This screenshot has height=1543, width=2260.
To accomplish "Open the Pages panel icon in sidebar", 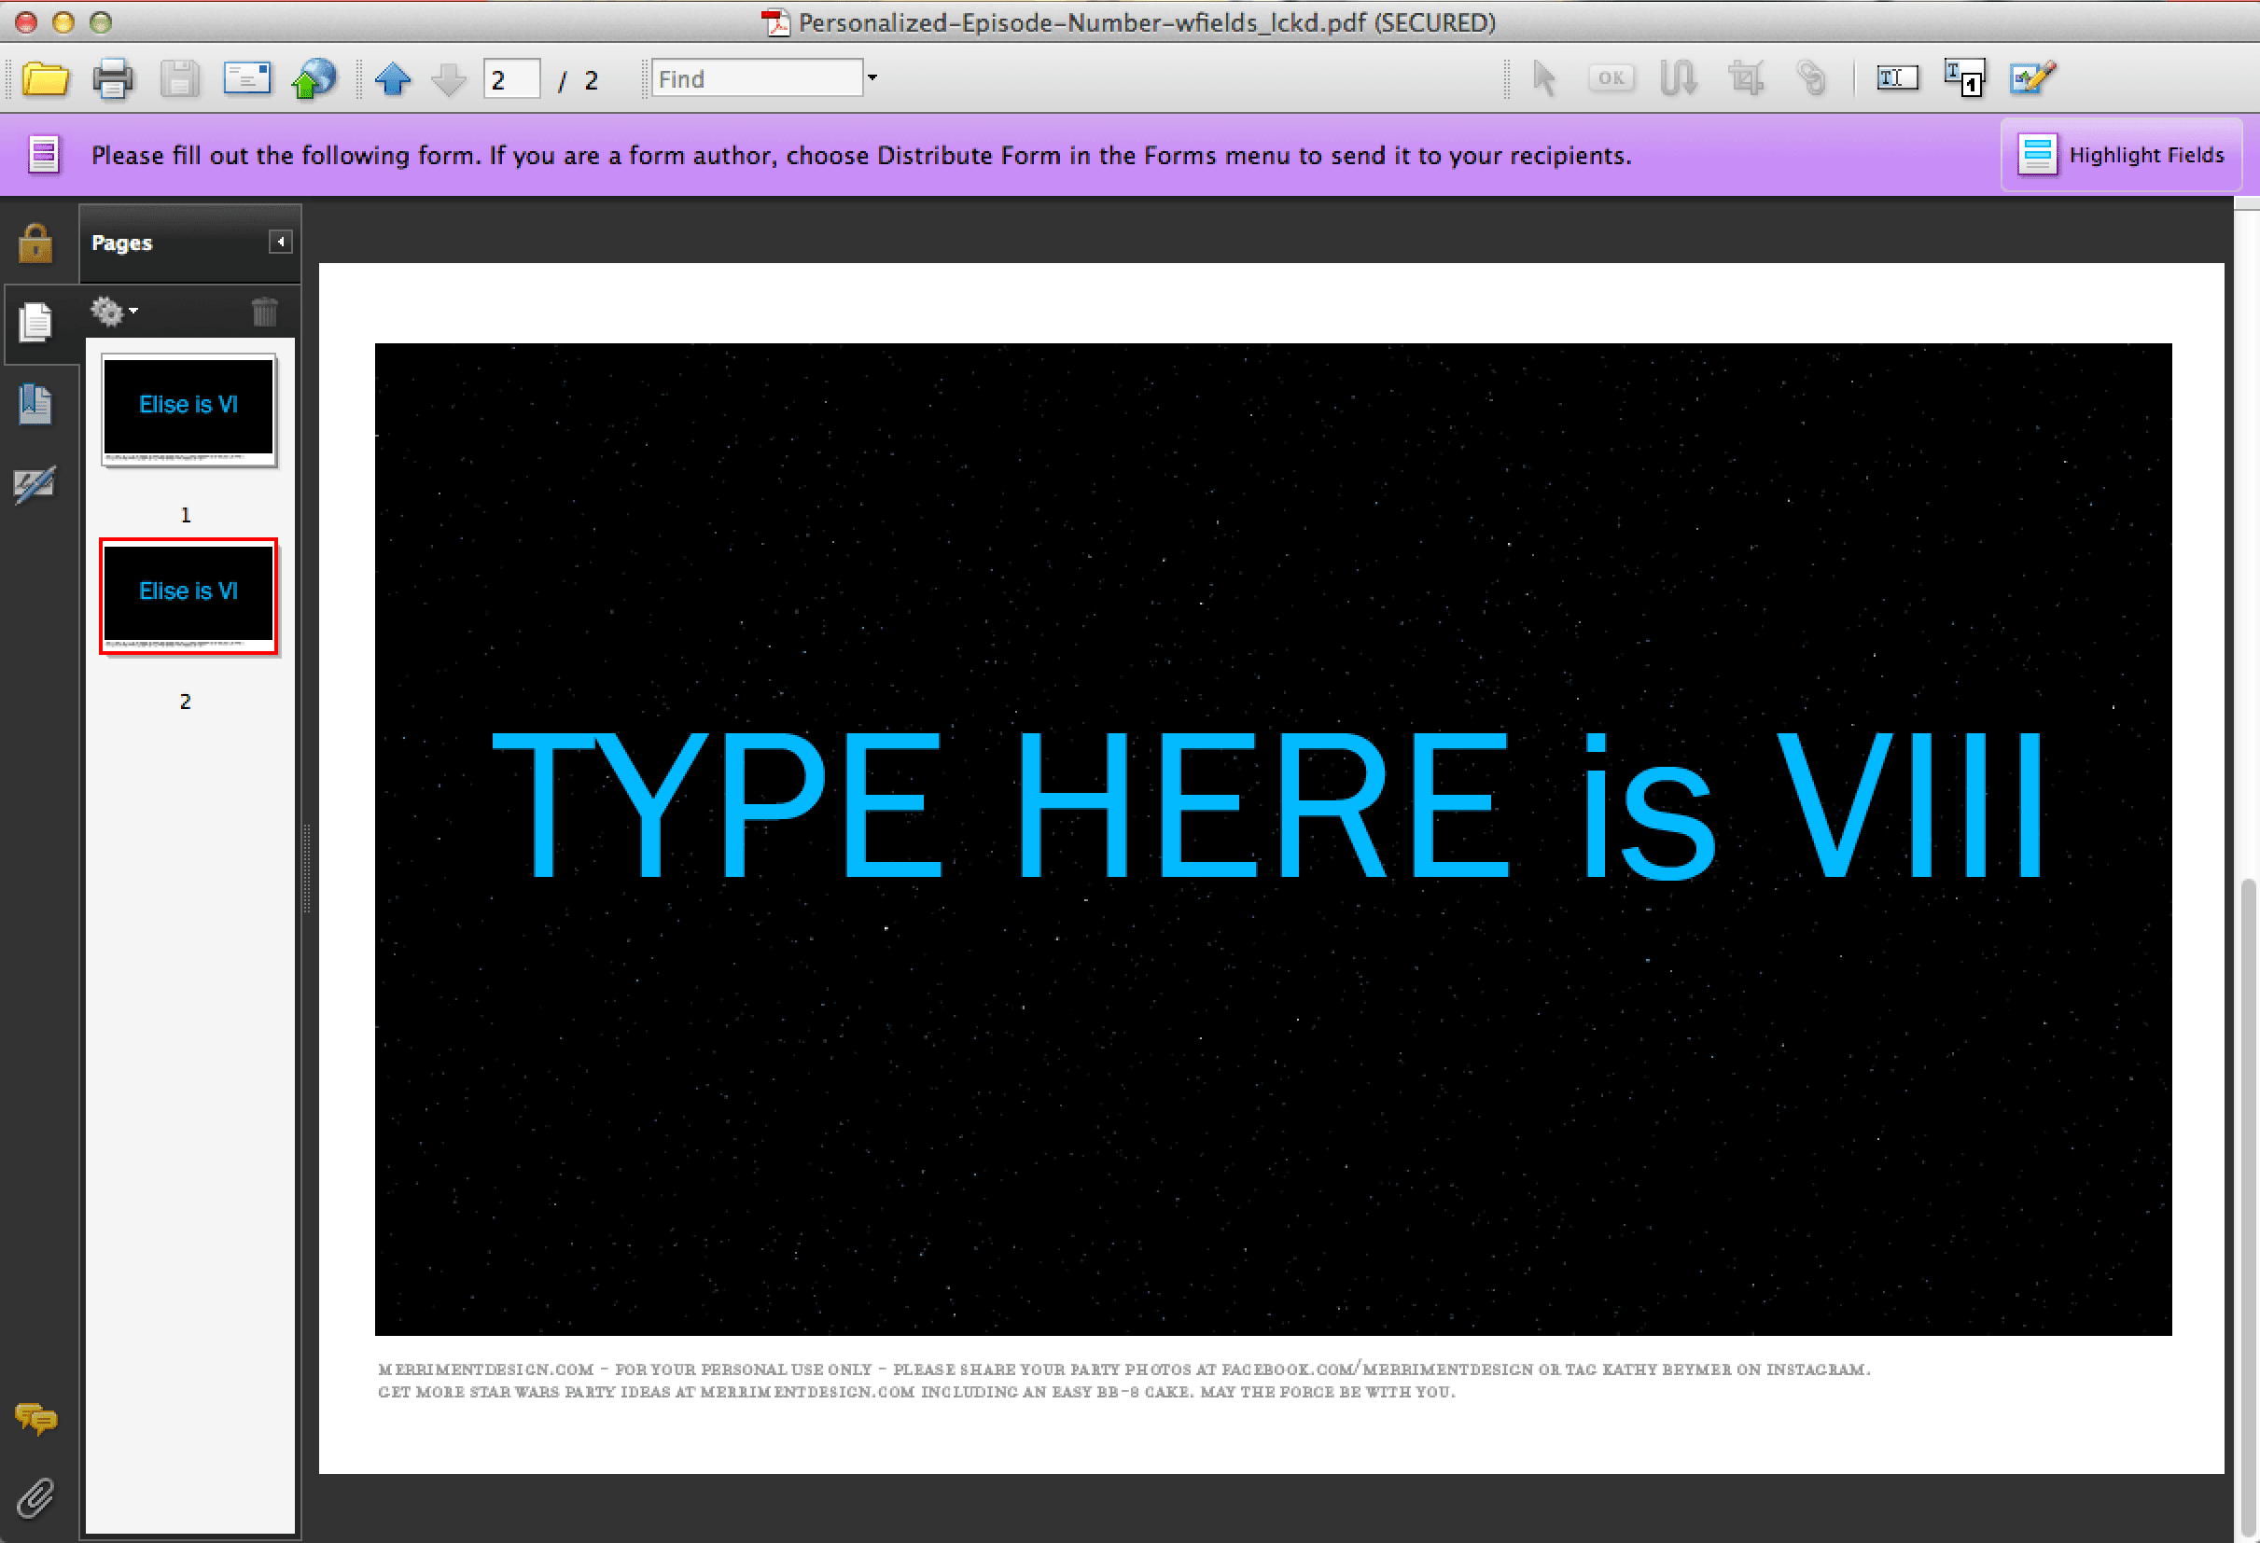I will [x=36, y=323].
